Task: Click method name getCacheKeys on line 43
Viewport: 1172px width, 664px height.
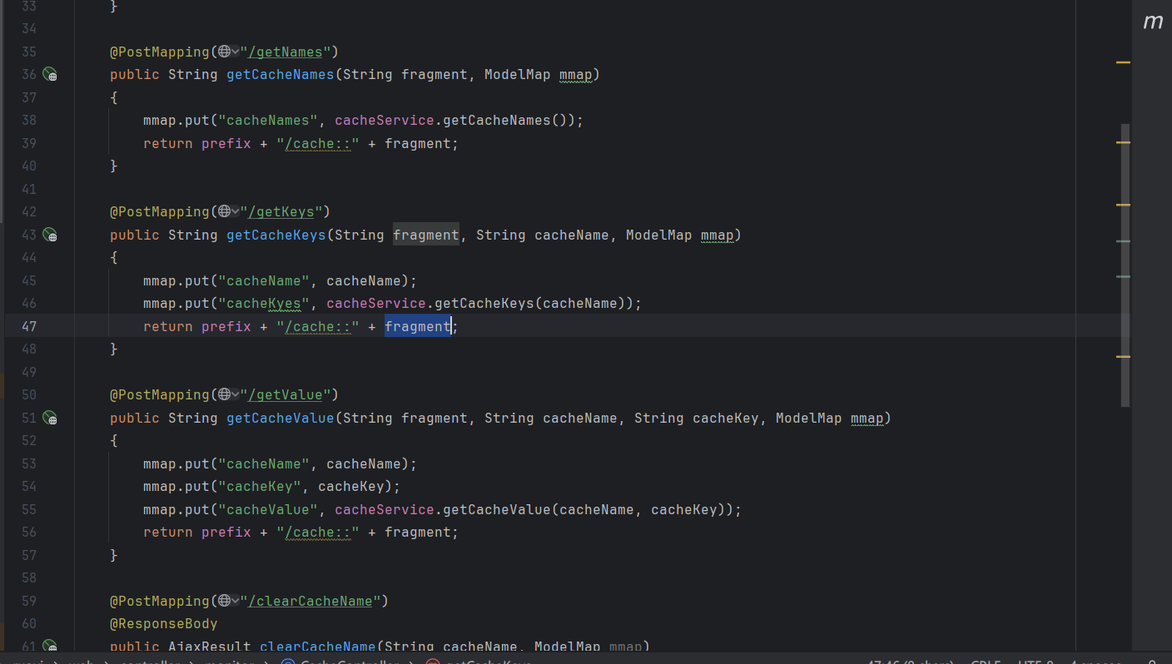Action: pyautogui.click(x=276, y=235)
